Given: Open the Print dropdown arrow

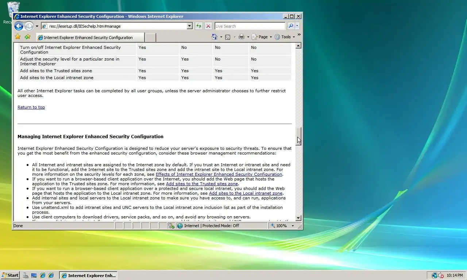Looking at the screenshot, I should 248,37.
